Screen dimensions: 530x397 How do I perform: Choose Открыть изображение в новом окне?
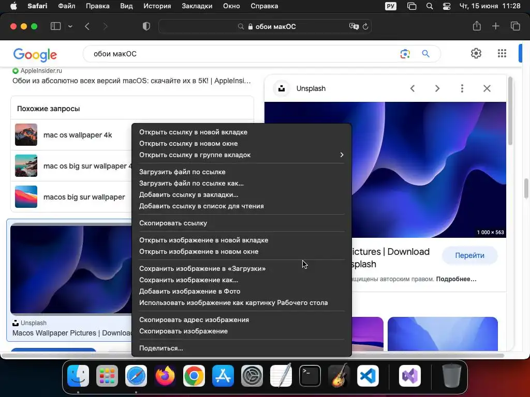click(x=241, y=252)
